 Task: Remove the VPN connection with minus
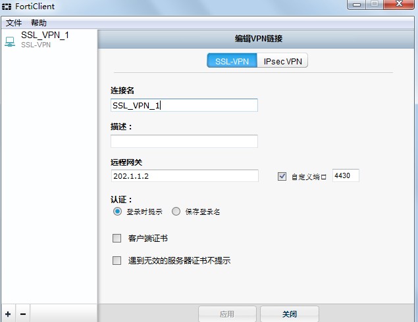pyautogui.click(x=23, y=314)
